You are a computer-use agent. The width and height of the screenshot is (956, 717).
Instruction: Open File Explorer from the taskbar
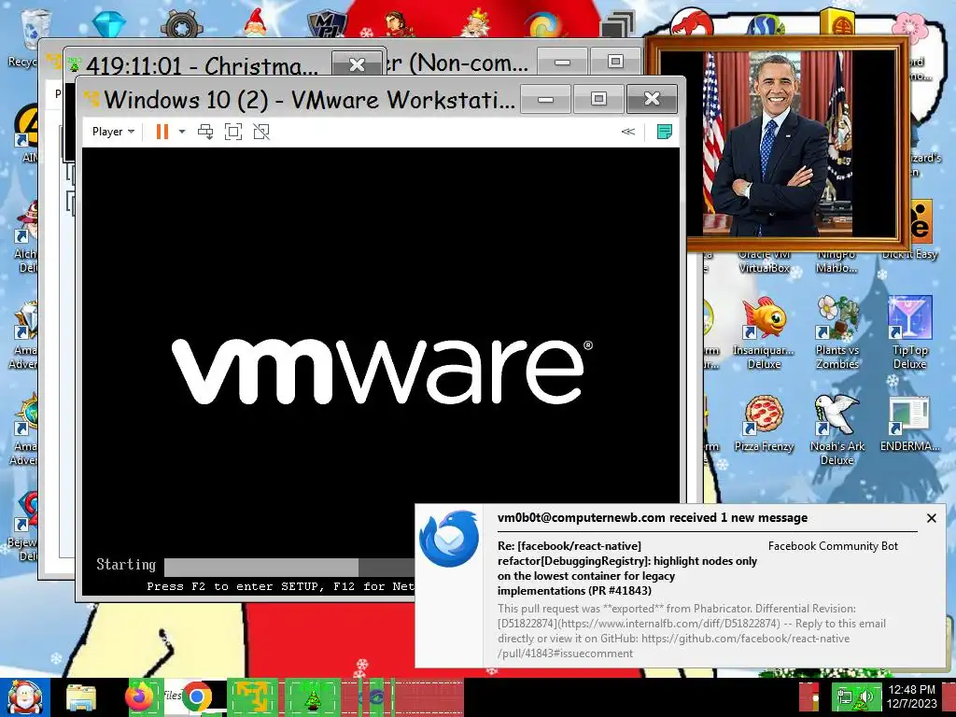(x=81, y=697)
